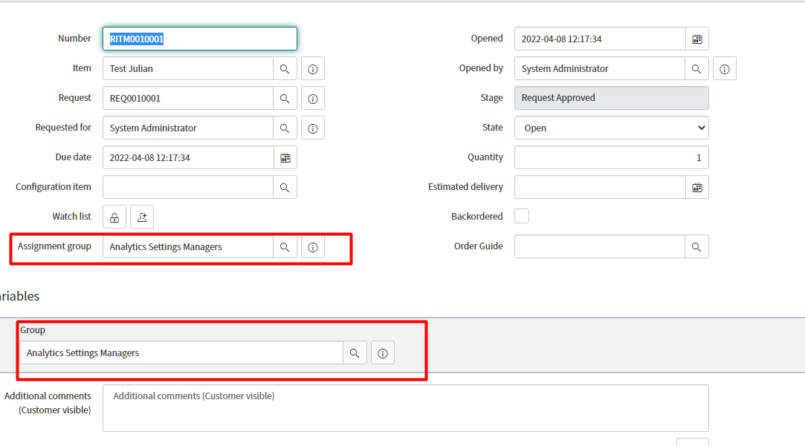Open Opened date calendar picker
805x446 pixels.
(x=697, y=39)
